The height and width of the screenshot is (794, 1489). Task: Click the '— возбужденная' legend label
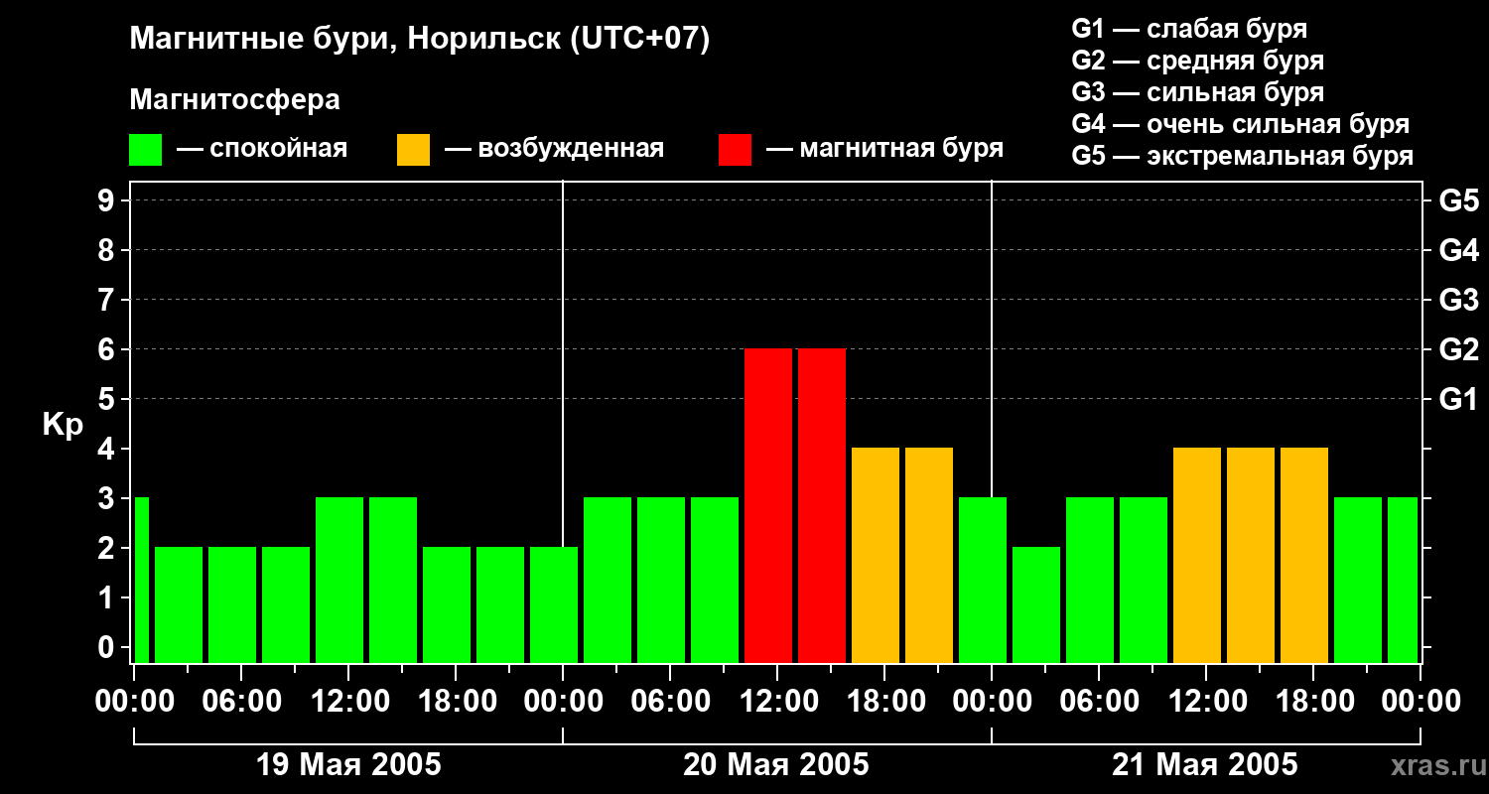pos(554,150)
